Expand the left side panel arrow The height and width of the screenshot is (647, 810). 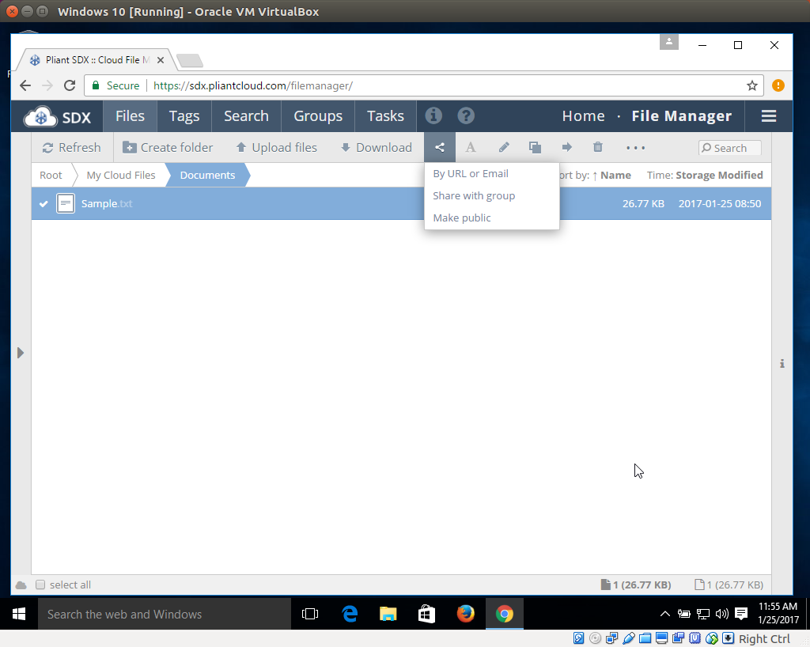(21, 353)
